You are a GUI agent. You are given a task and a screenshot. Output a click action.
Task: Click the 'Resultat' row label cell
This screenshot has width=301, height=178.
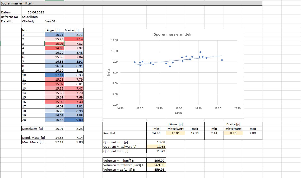click(124, 133)
